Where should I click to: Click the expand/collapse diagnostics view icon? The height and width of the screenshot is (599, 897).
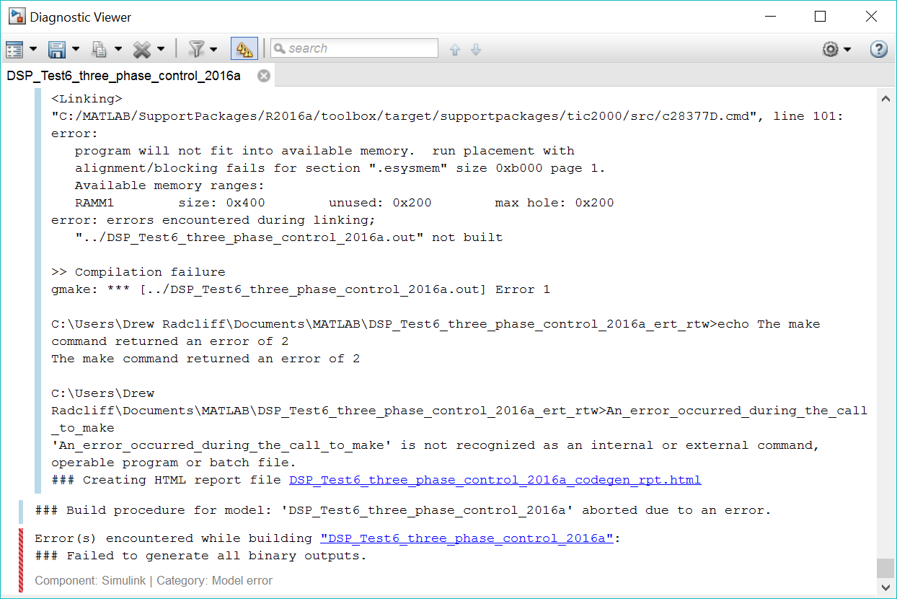tap(14, 49)
